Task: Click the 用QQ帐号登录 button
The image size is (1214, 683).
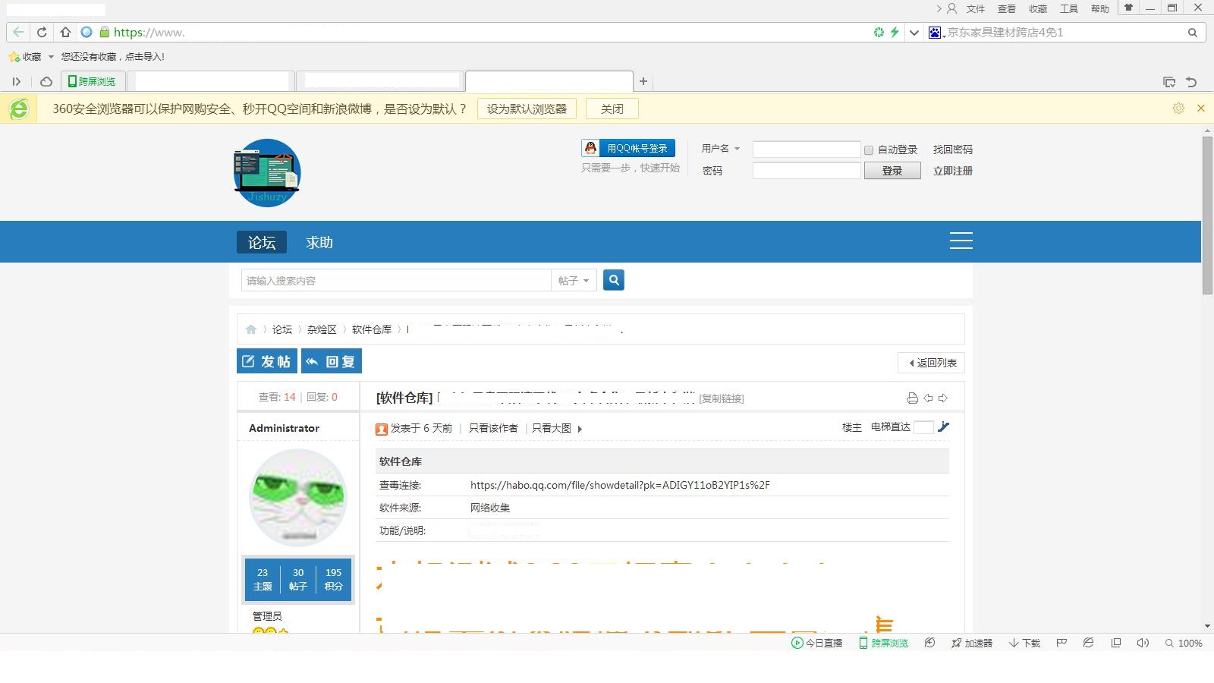Action: tap(628, 148)
